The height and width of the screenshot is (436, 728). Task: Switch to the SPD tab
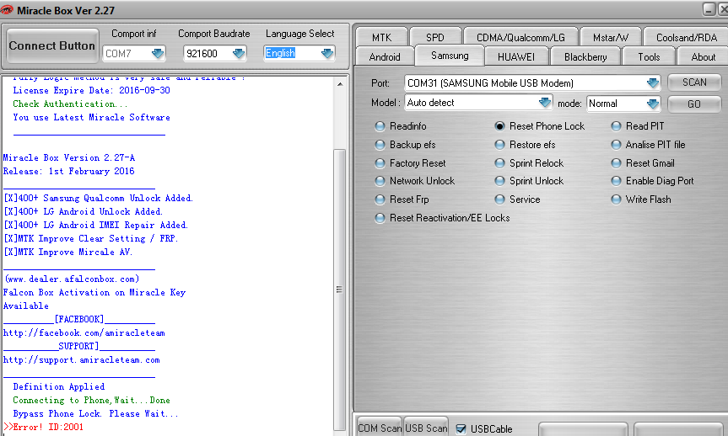(435, 37)
